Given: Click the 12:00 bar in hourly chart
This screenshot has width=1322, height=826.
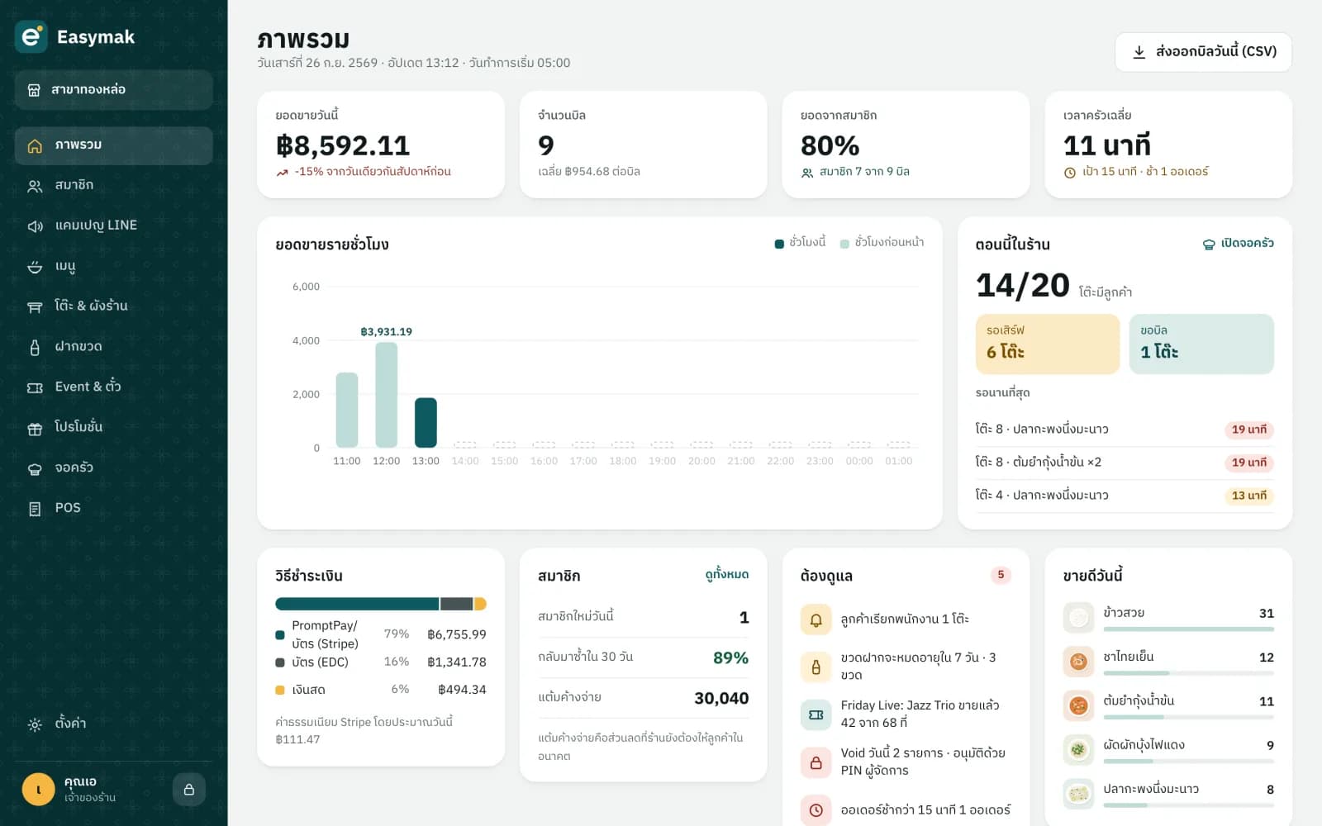Looking at the screenshot, I should pos(386,395).
